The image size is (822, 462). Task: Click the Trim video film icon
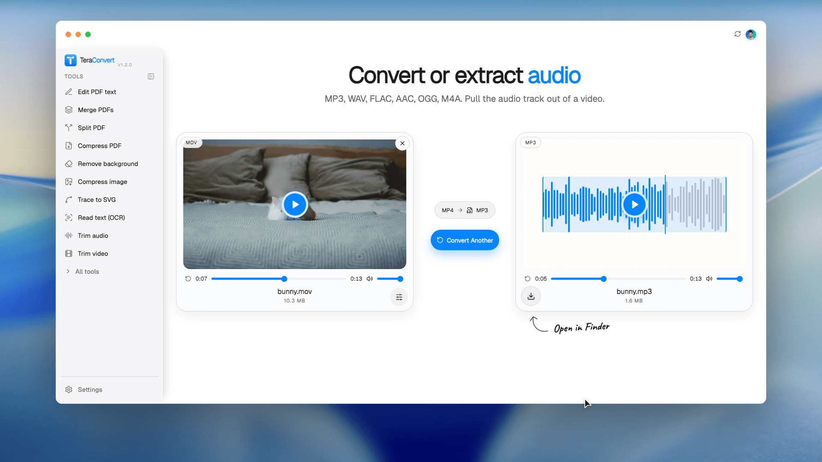pos(68,254)
